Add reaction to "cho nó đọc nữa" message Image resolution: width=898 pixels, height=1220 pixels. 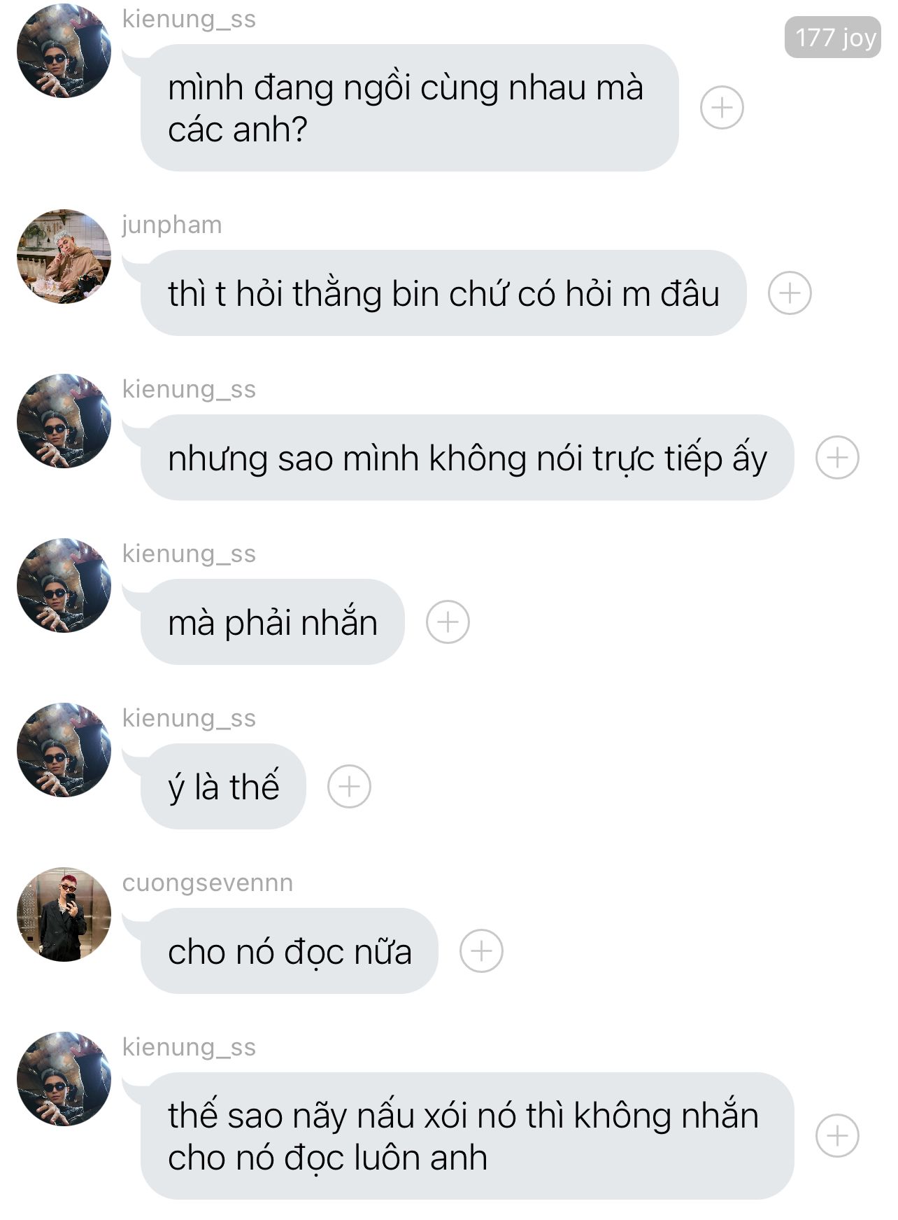(x=481, y=951)
